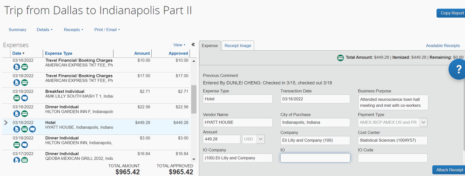Open receipt icon on Hotel HYATT HOUSE row
The height and width of the screenshot is (176, 465).
click(17, 129)
